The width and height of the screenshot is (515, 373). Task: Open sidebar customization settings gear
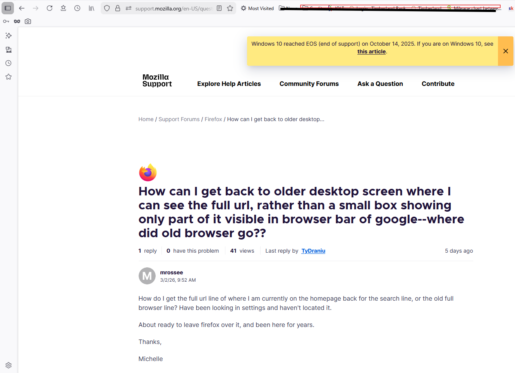click(9, 365)
